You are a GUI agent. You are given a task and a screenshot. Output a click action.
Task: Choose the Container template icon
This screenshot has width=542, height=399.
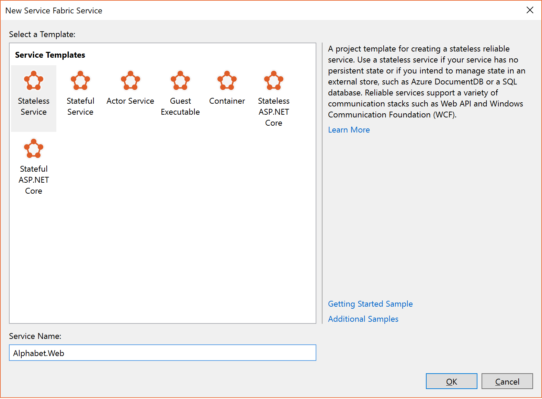coord(227,81)
